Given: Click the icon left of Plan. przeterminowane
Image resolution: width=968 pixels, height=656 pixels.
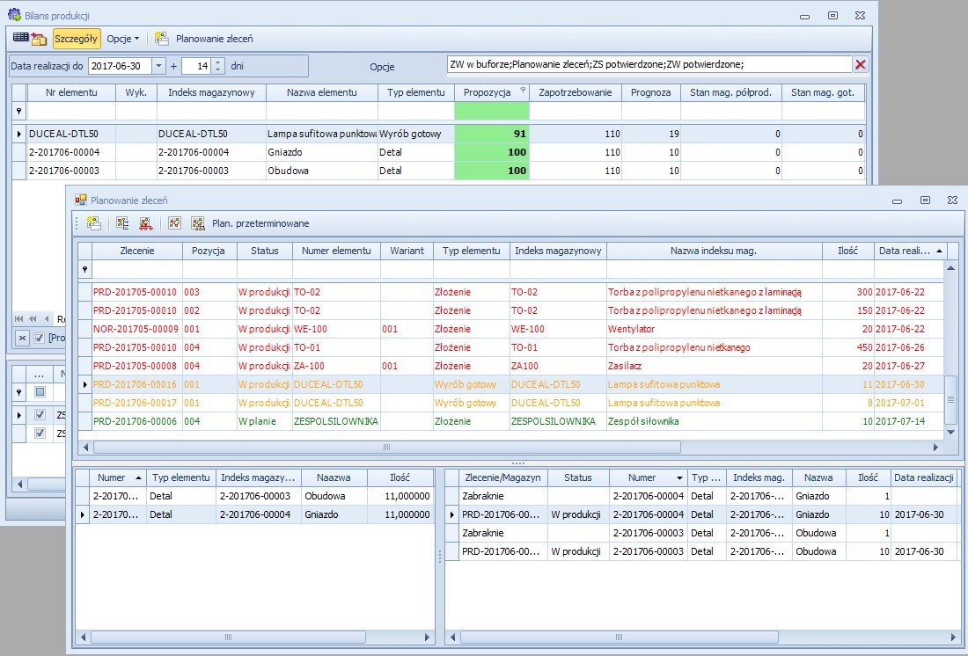Looking at the screenshot, I should (198, 223).
